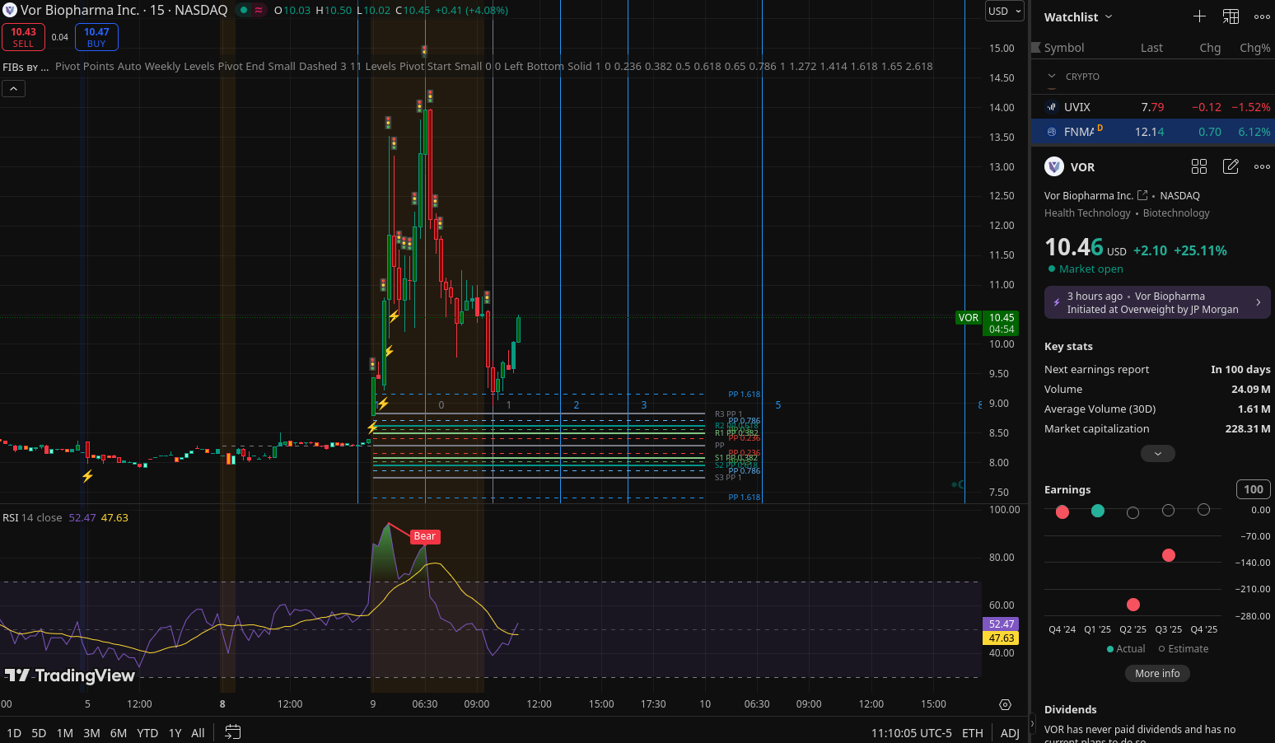Screen dimensions: 1275x743
Task: Open the go-to-date calendar icon
Action: coord(233,732)
